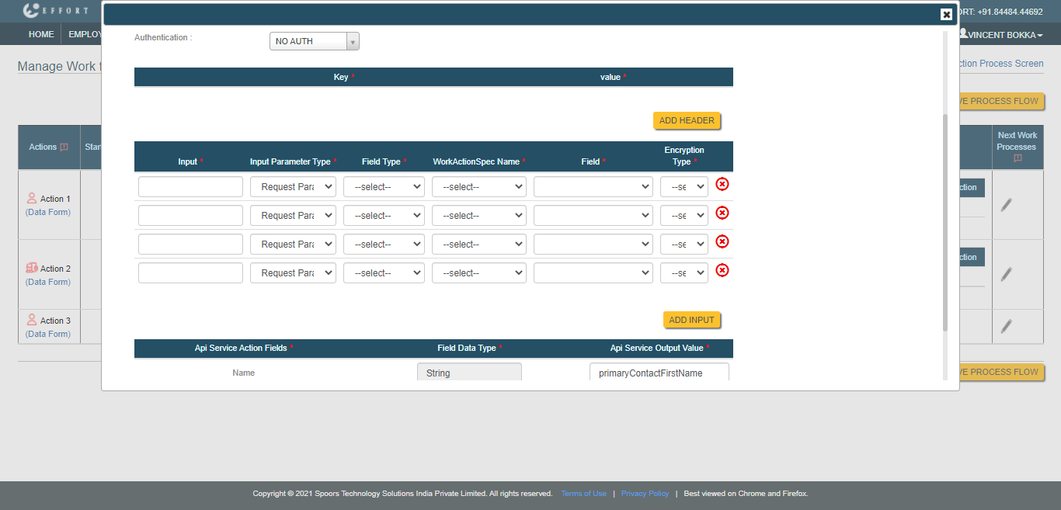
Task: Click pencil edit icon for Action 2 row
Action: coord(1006,274)
